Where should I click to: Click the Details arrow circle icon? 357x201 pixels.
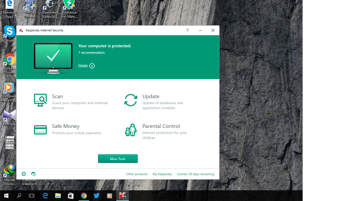[92, 66]
